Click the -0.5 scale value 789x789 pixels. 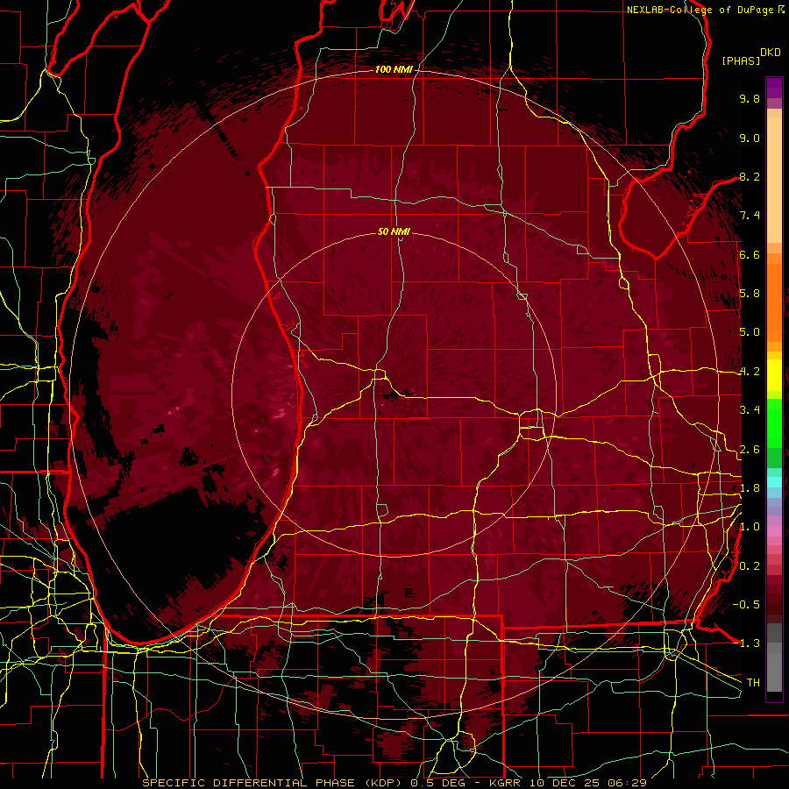pyautogui.click(x=747, y=605)
